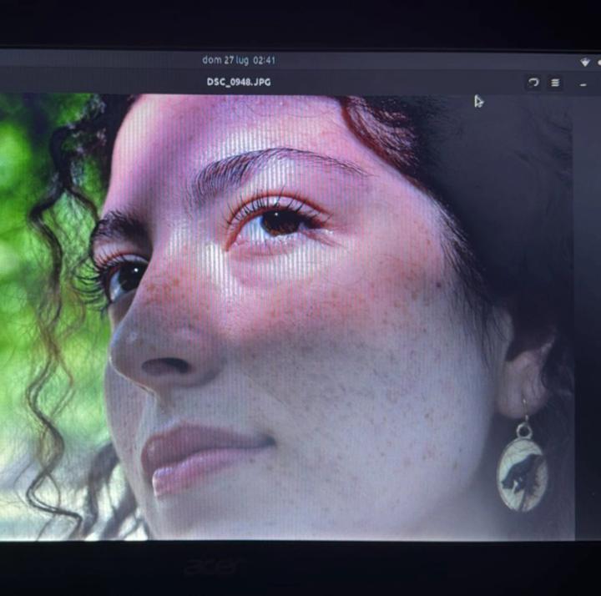Click the DSC_0948.JPG window title
601x596 pixels.
tap(239, 82)
